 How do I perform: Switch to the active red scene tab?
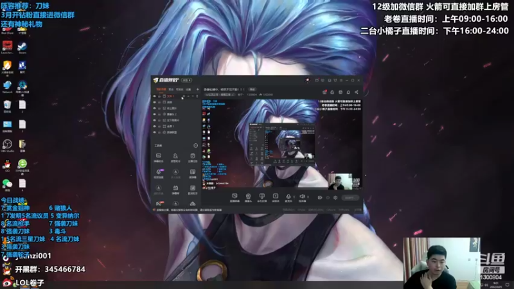(161, 89)
